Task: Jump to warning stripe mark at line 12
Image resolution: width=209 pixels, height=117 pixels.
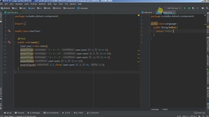Action: 138,50
